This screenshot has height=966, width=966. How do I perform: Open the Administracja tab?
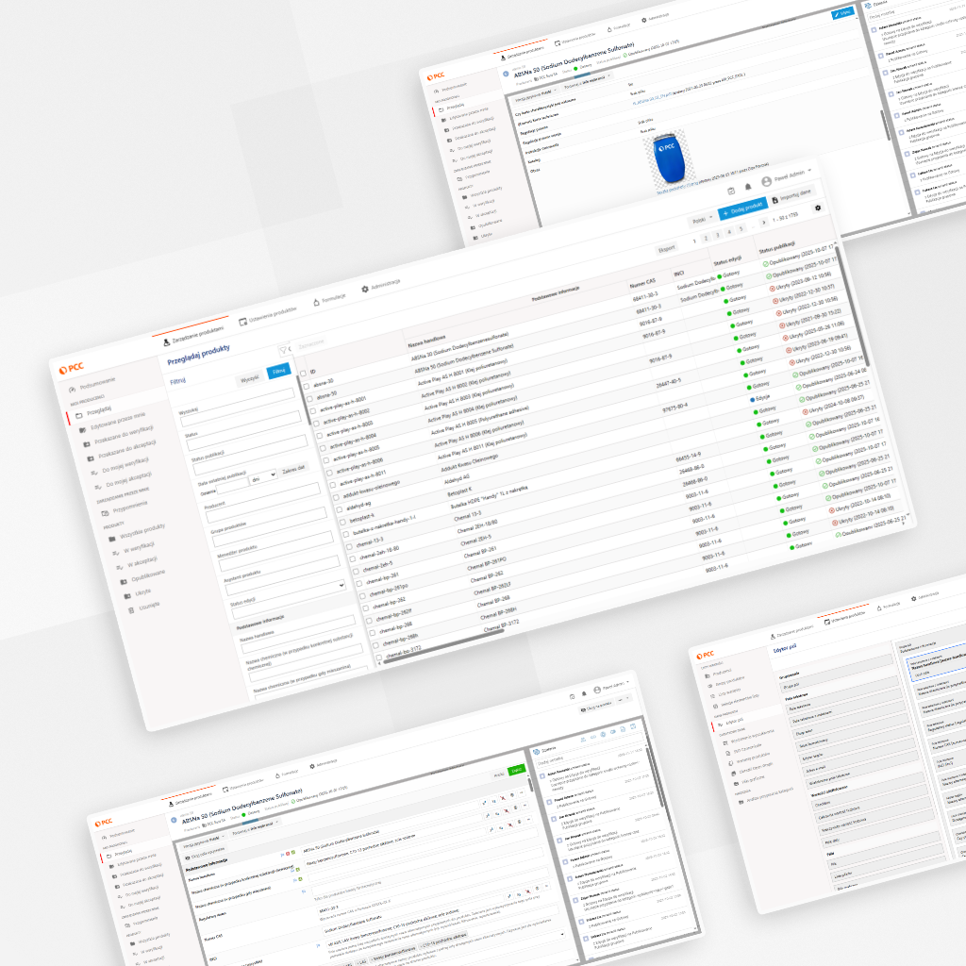coord(381,286)
